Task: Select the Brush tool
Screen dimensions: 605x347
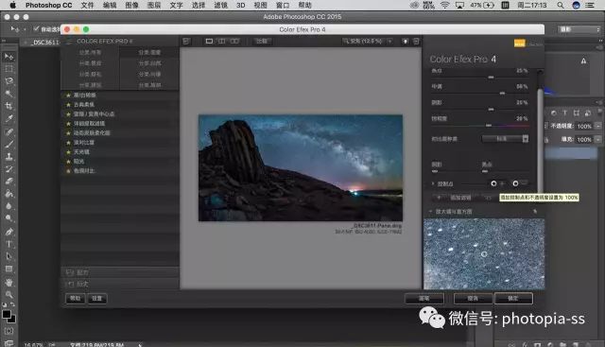Action: (x=9, y=145)
